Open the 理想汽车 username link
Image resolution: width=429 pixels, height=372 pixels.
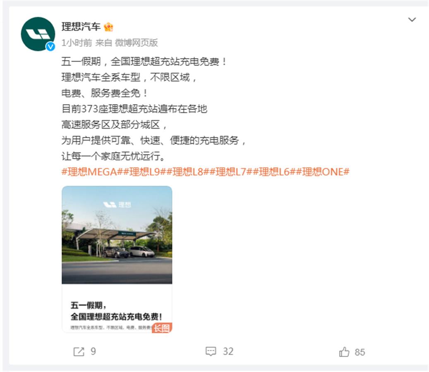tap(81, 27)
